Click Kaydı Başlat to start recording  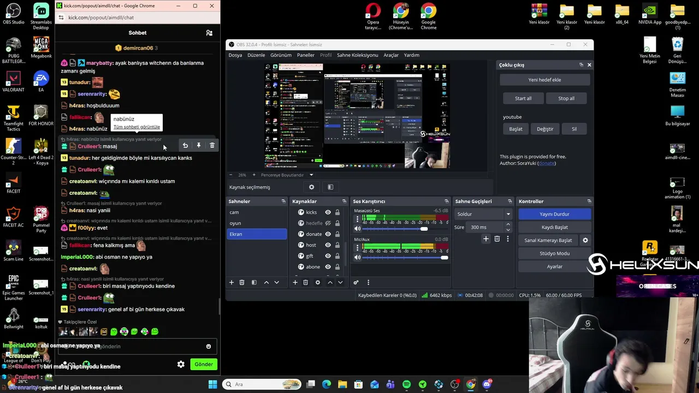pyautogui.click(x=554, y=227)
